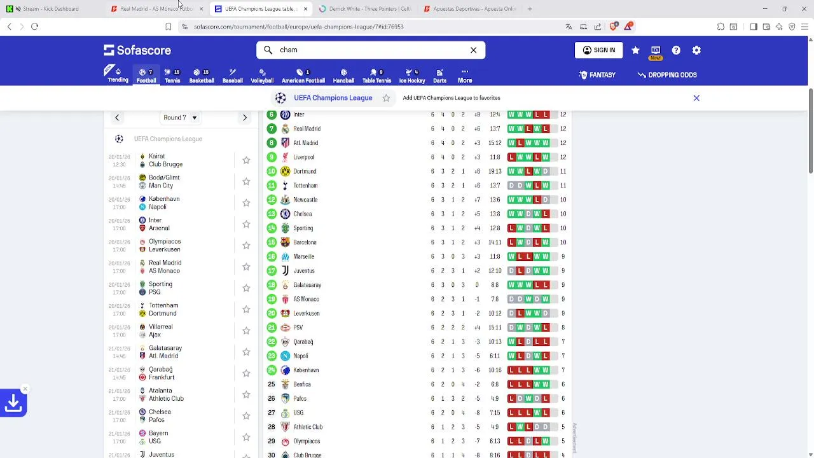Clear the search field with X
This screenshot has width=814, height=458.
[473, 50]
